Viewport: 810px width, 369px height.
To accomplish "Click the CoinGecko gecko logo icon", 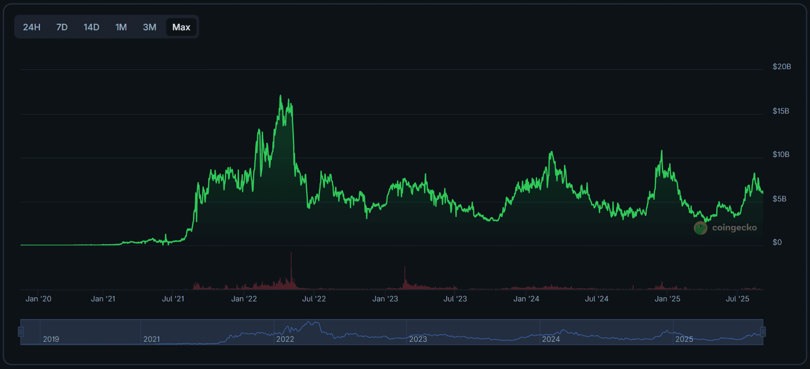I will tap(700, 228).
